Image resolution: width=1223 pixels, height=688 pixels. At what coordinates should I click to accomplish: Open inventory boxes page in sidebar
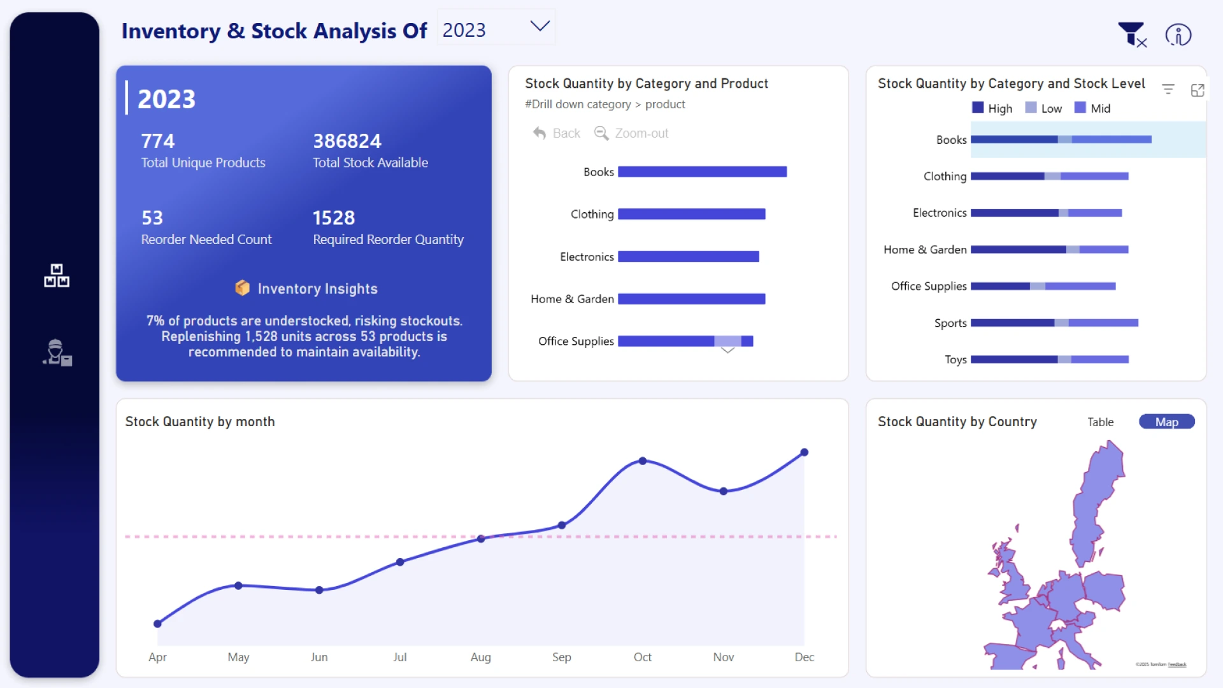(x=57, y=275)
